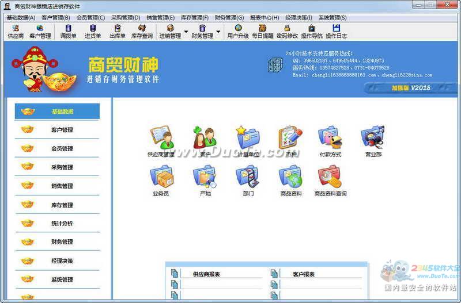The height and width of the screenshot is (303, 461).
Task: Open the 供应商报表 link
Action: click(x=206, y=274)
